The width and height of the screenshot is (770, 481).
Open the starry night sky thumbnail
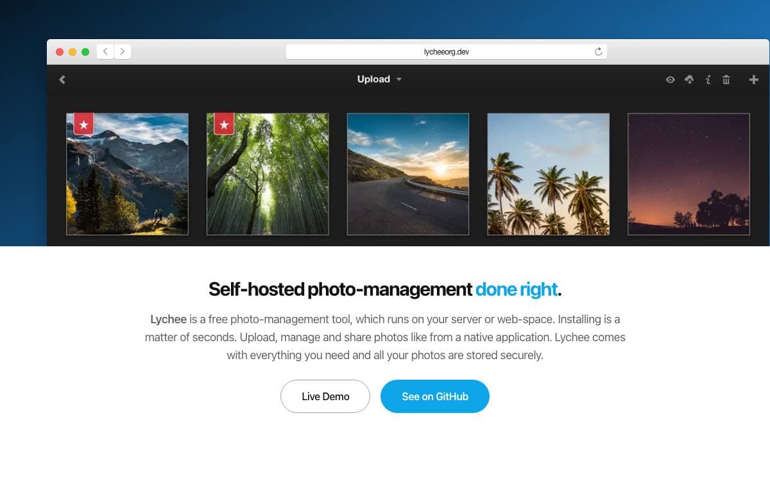tap(689, 174)
